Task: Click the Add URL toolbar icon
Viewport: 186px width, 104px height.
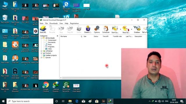Action: [x=43, y=29]
